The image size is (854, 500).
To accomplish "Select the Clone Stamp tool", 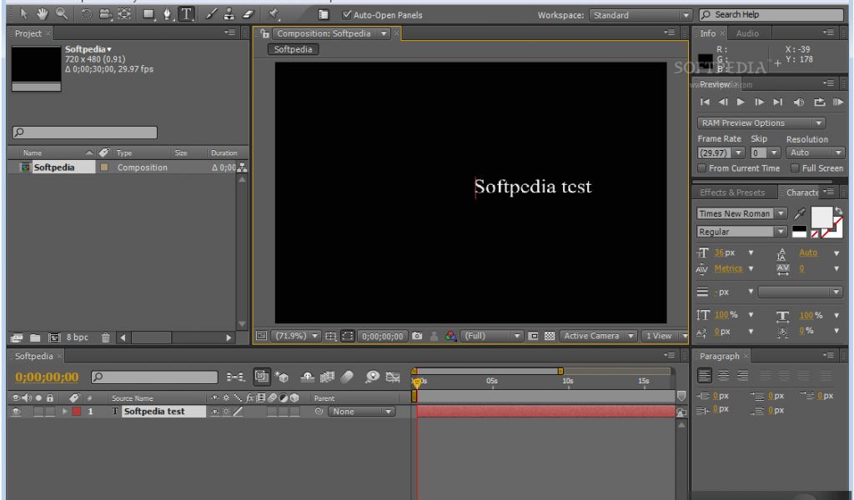I will (x=229, y=14).
